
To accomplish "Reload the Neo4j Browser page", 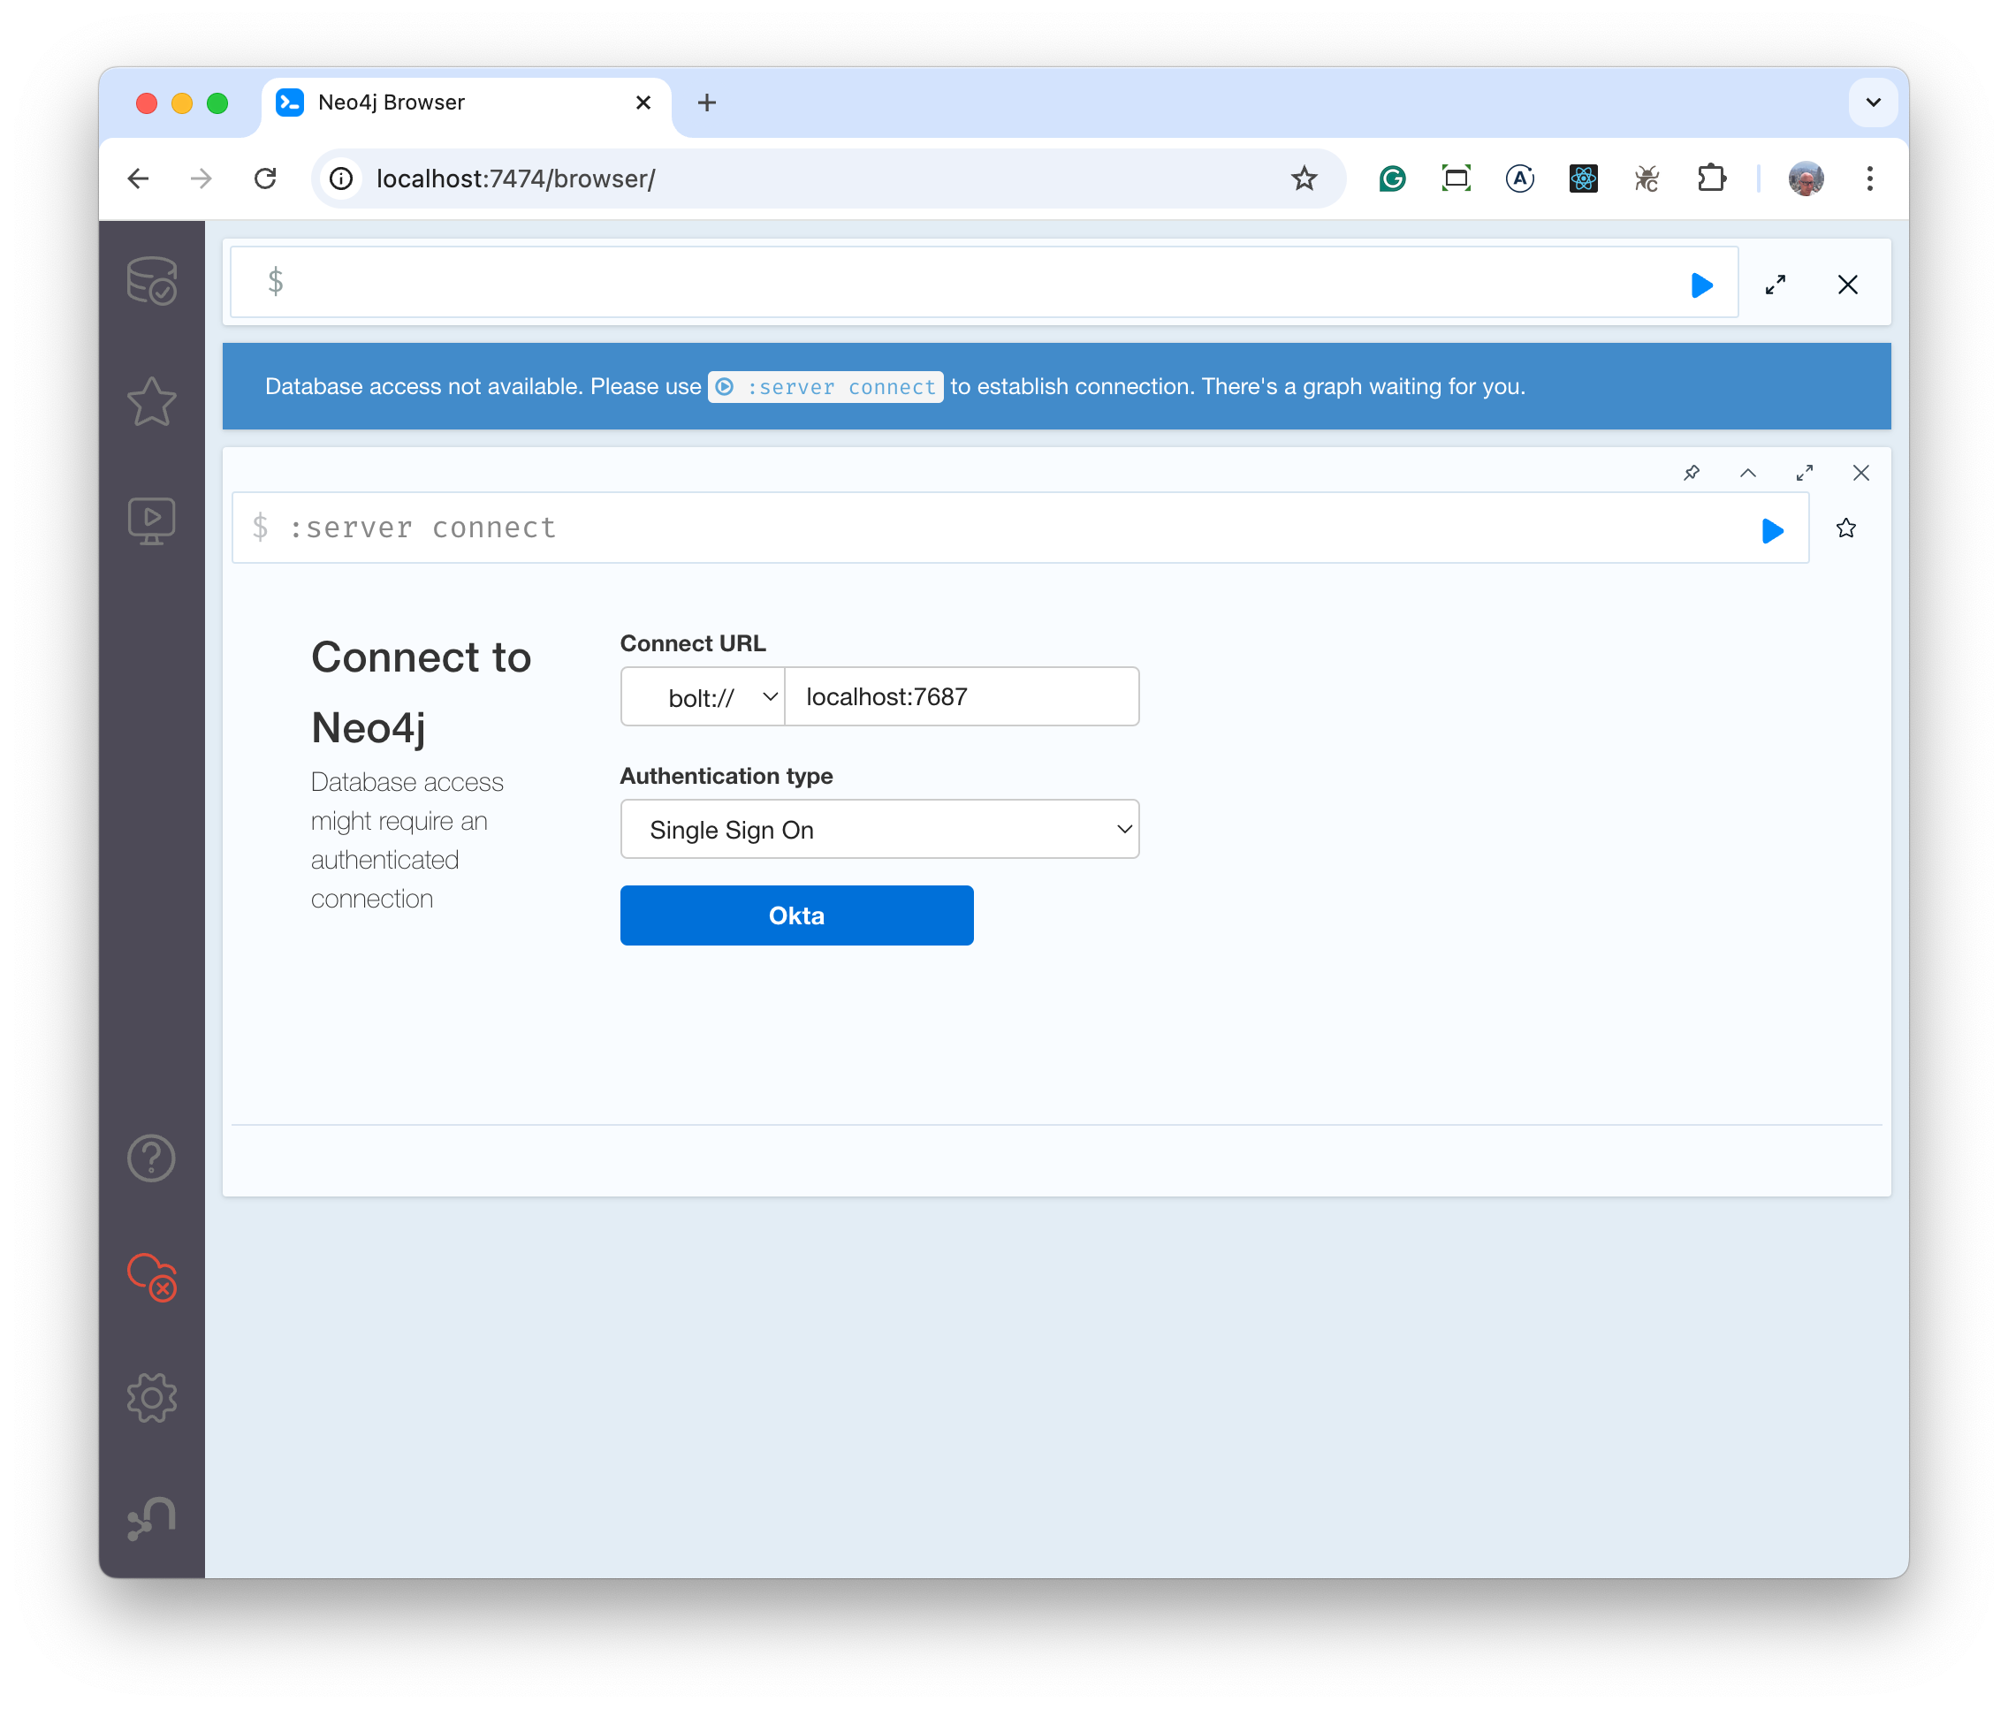I will click(265, 178).
